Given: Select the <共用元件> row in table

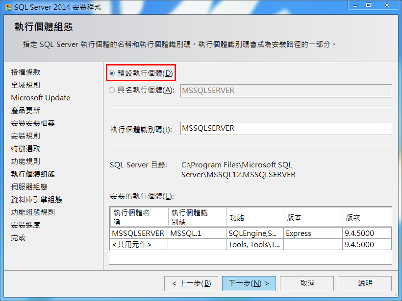Looking at the screenshot, I should [139, 245].
